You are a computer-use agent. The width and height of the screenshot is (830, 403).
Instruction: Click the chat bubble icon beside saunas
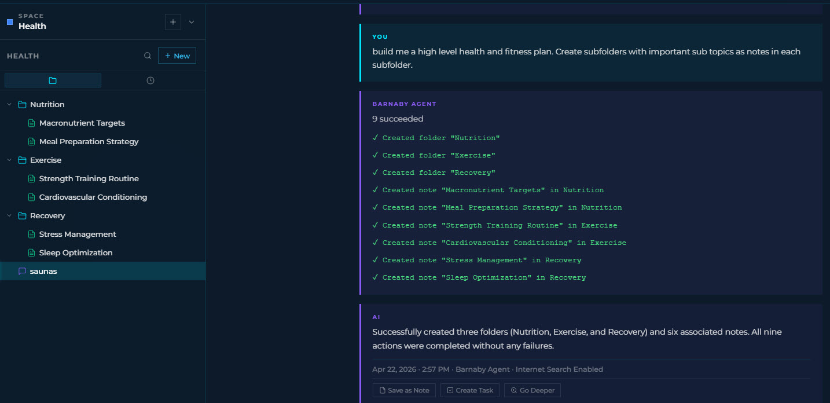pyautogui.click(x=23, y=271)
